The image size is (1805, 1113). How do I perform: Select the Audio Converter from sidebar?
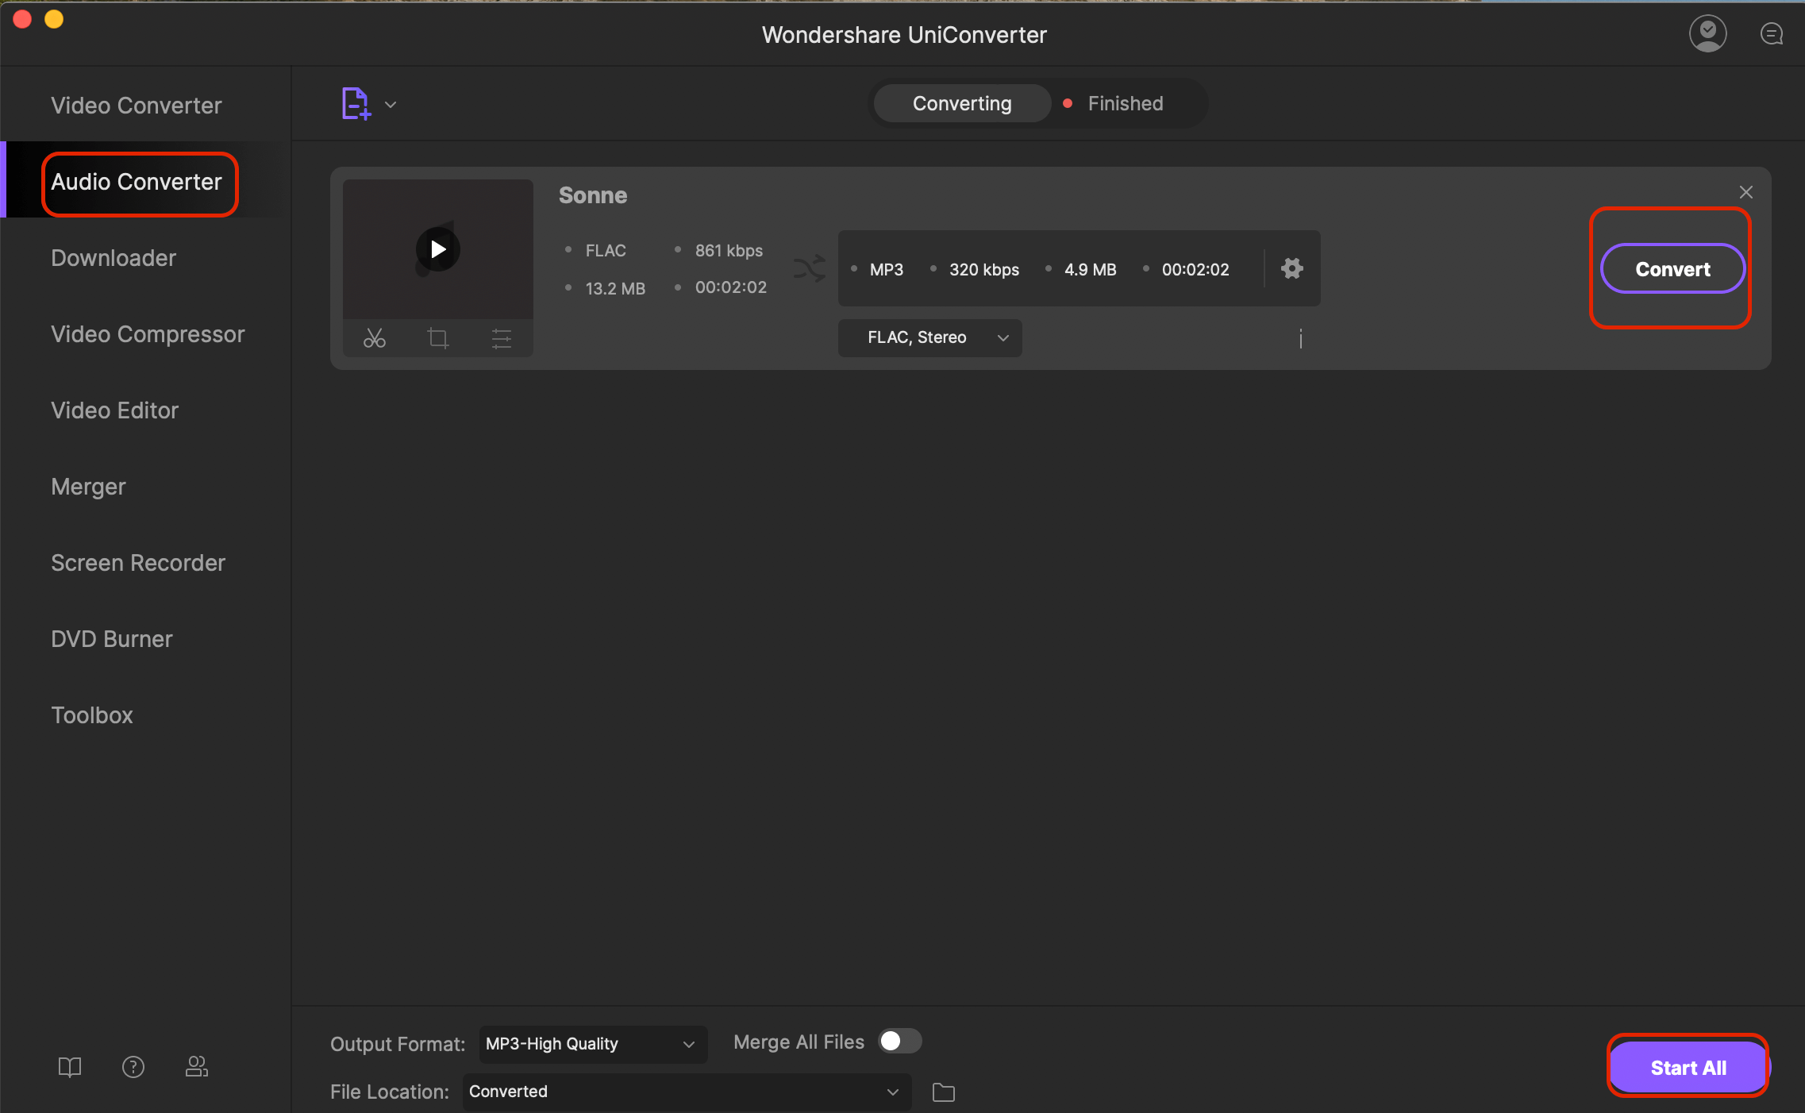(137, 180)
